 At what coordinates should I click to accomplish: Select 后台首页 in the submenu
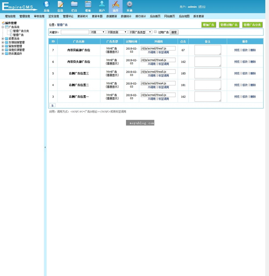[155, 16]
